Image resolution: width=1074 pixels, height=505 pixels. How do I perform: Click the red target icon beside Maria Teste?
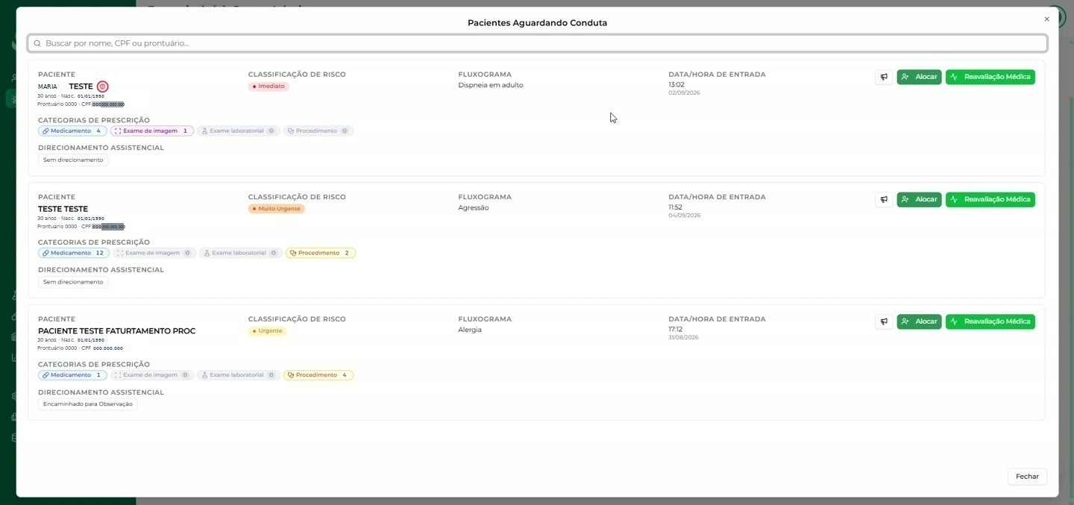[102, 87]
